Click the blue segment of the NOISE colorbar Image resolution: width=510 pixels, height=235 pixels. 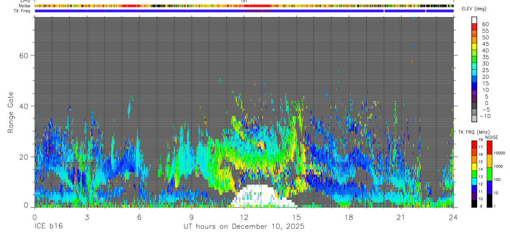pyautogui.click(x=489, y=187)
